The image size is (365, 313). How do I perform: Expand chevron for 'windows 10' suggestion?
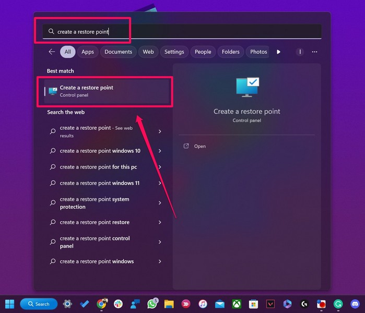click(x=160, y=151)
